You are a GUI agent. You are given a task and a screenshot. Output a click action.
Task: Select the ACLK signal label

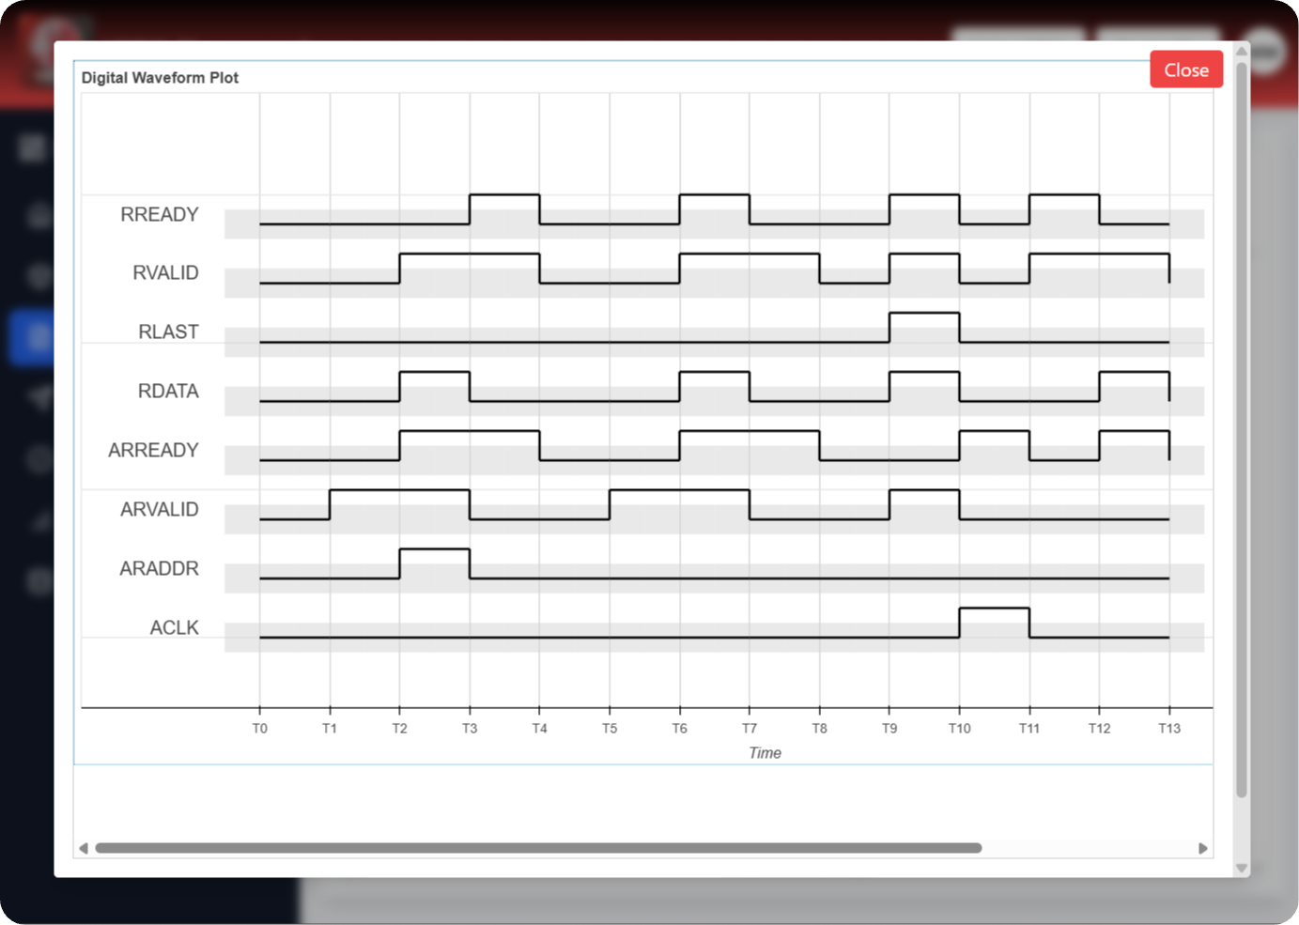tap(174, 627)
